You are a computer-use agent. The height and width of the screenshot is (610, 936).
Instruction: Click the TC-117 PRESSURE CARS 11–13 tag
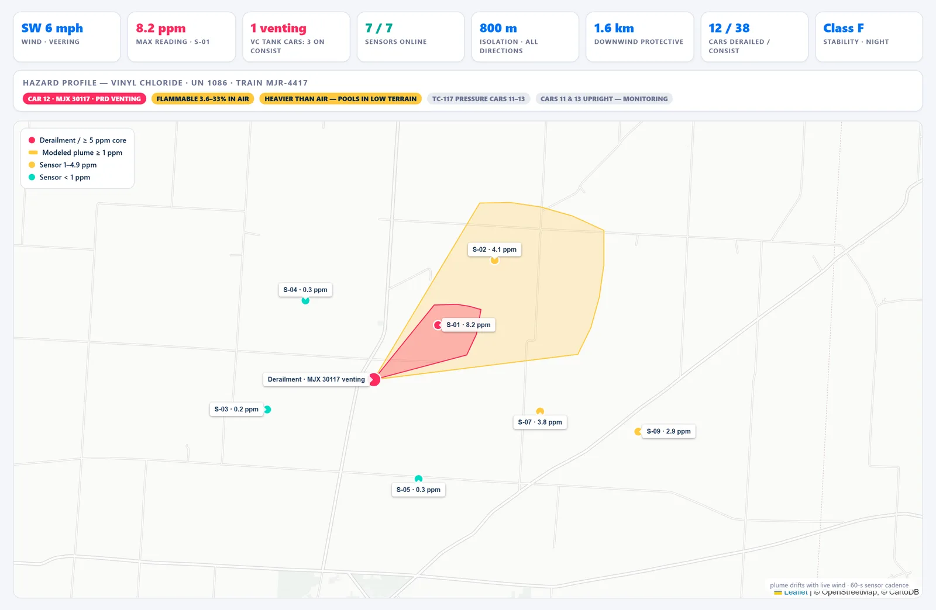pos(479,99)
